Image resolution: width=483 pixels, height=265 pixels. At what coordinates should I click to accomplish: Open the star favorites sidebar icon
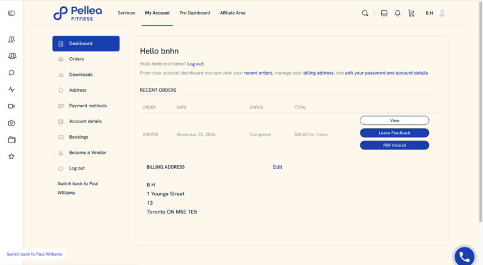11,156
